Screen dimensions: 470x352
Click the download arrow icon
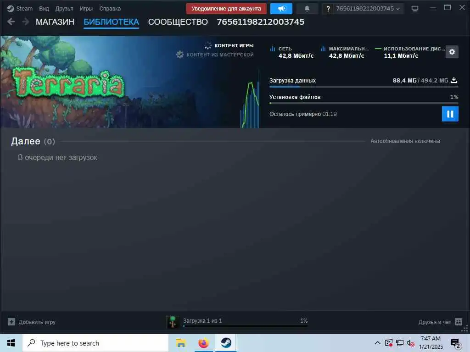click(454, 80)
